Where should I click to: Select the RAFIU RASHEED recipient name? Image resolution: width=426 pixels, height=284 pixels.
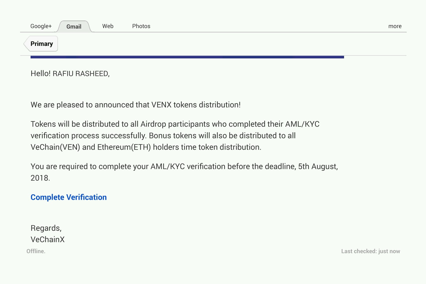point(81,73)
